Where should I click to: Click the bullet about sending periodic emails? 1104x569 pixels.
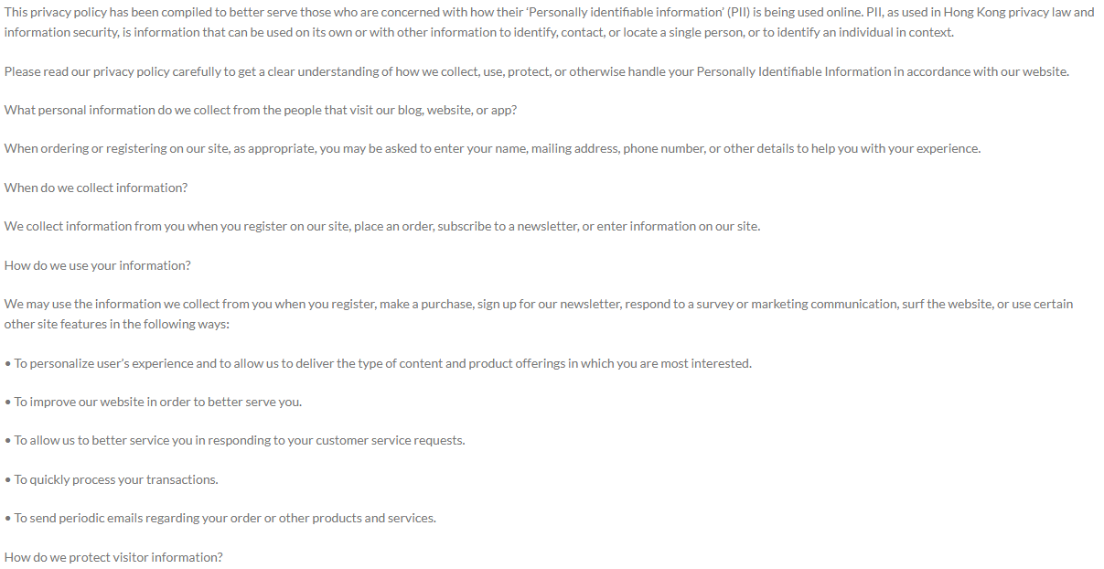(220, 518)
